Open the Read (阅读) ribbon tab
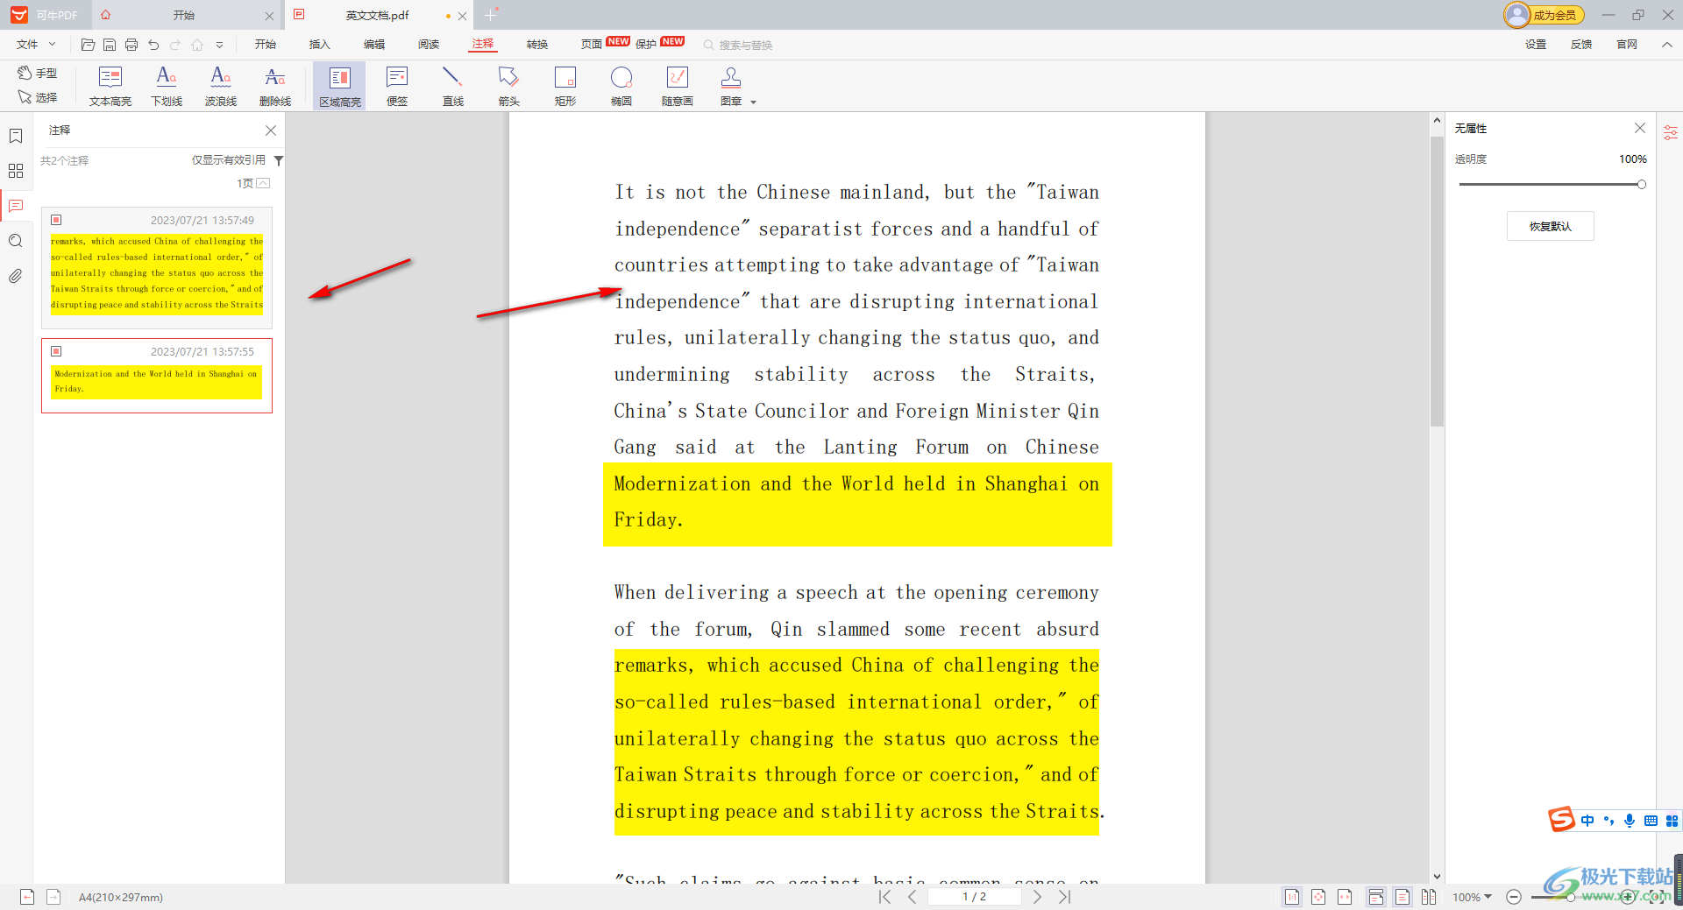This screenshot has width=1683, height=910. [429, 45]
